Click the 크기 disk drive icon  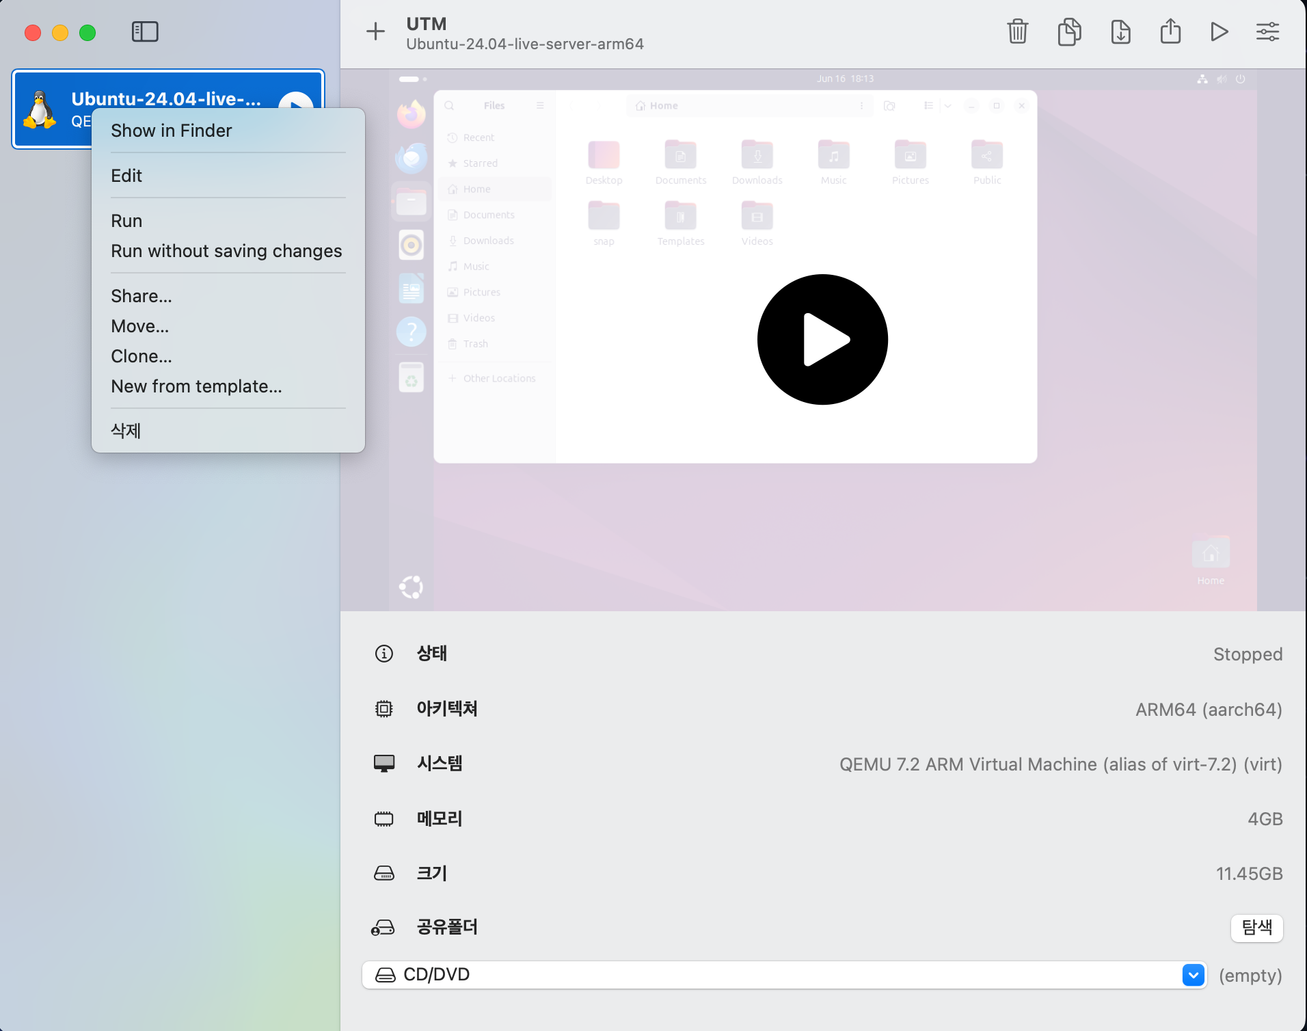[384, 873]
